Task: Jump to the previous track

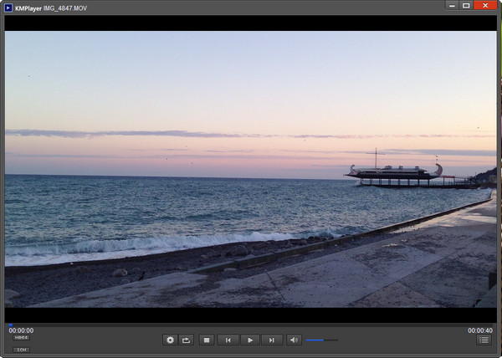Action: [228, 340]
